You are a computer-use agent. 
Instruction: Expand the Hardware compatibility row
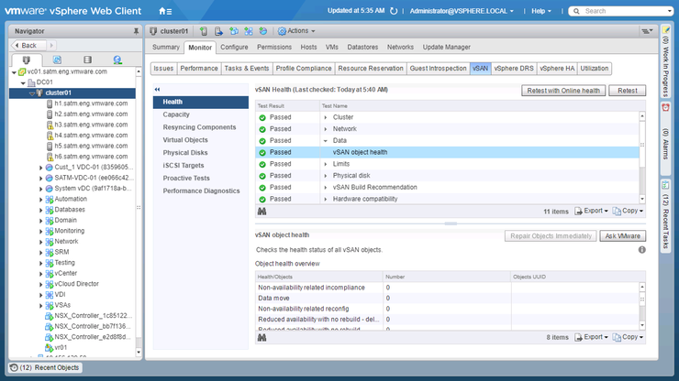pyautogui.click(x=326, y=199)
